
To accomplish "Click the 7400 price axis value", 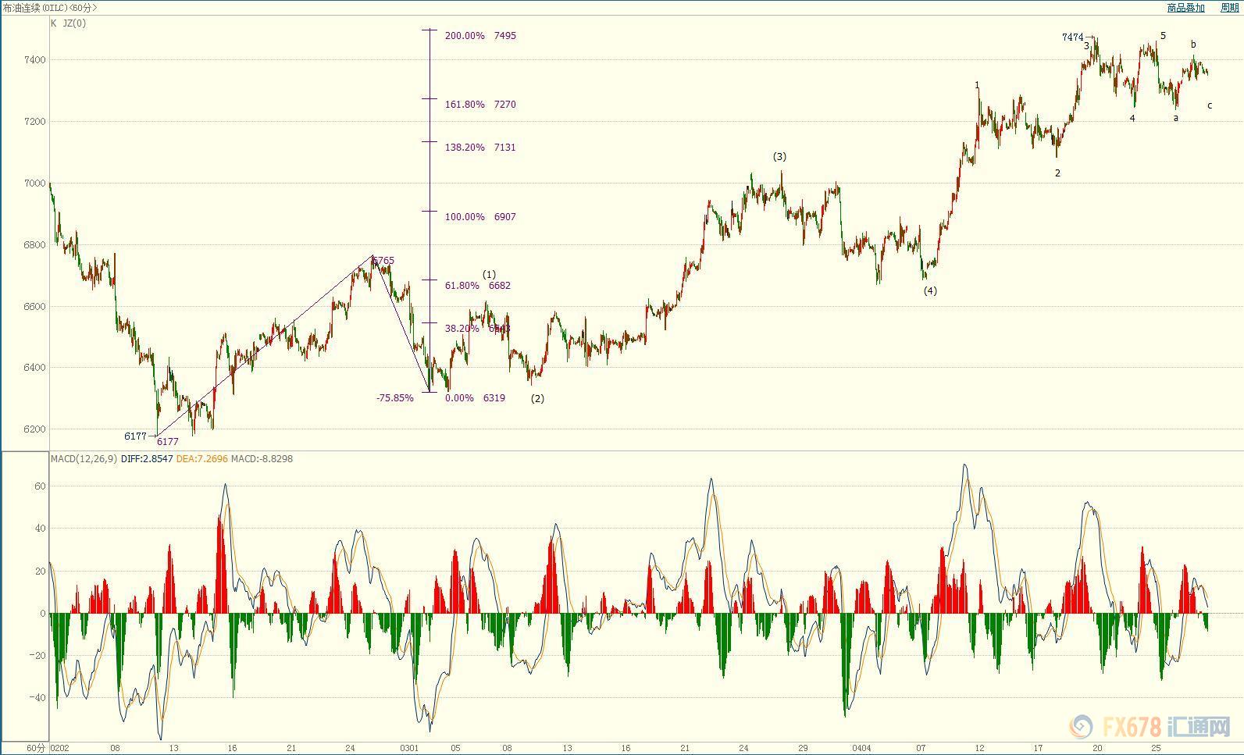I will coord(34,60).
